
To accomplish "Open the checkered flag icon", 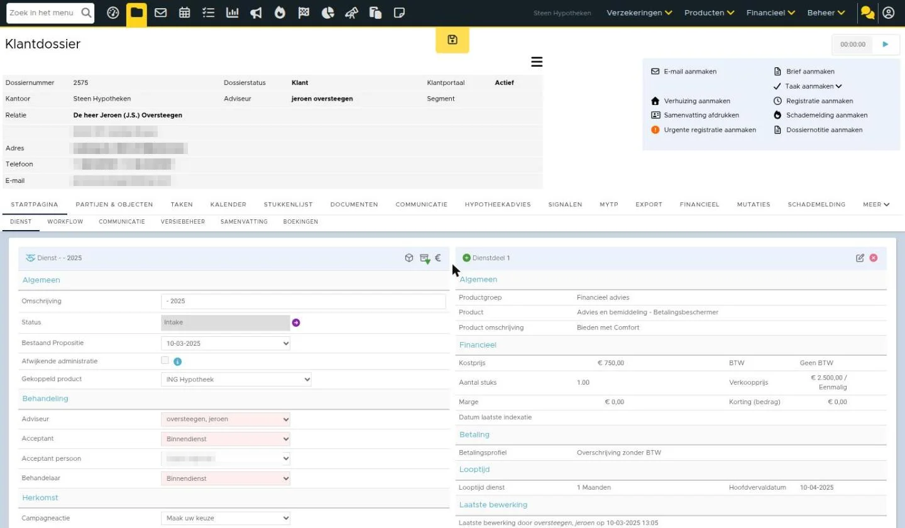I will 304,13.
